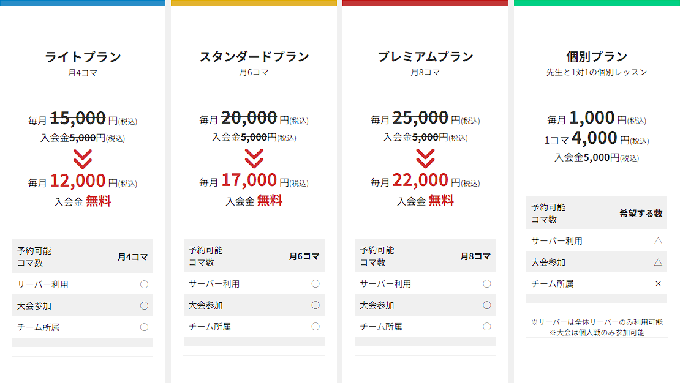Click the 希望する数 value in 個別プラン table
This screenshot has width=680, height=383.
pos(641,214)
